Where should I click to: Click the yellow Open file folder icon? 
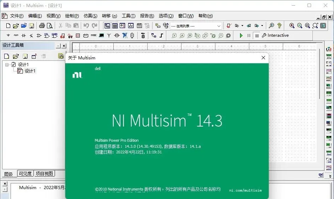tap(16, 26)
